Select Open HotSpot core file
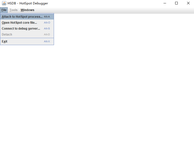 pos(27,23)
